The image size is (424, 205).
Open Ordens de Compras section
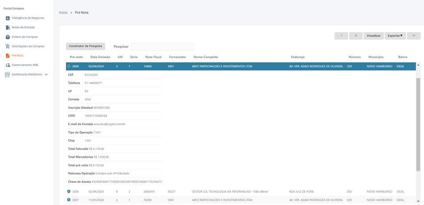(x=25, y=37)
